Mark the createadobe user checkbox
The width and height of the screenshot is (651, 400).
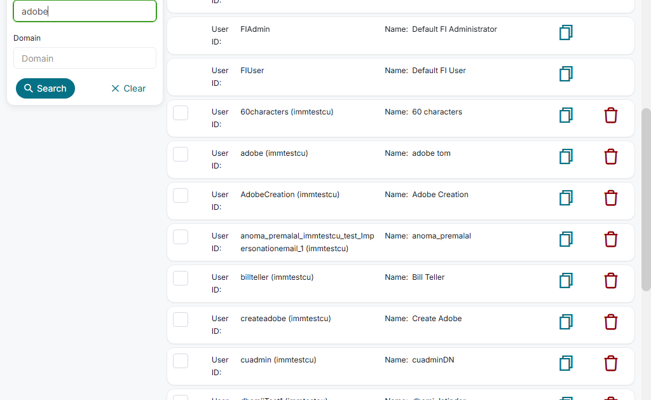pyautogui.click(x=181, y=319)
